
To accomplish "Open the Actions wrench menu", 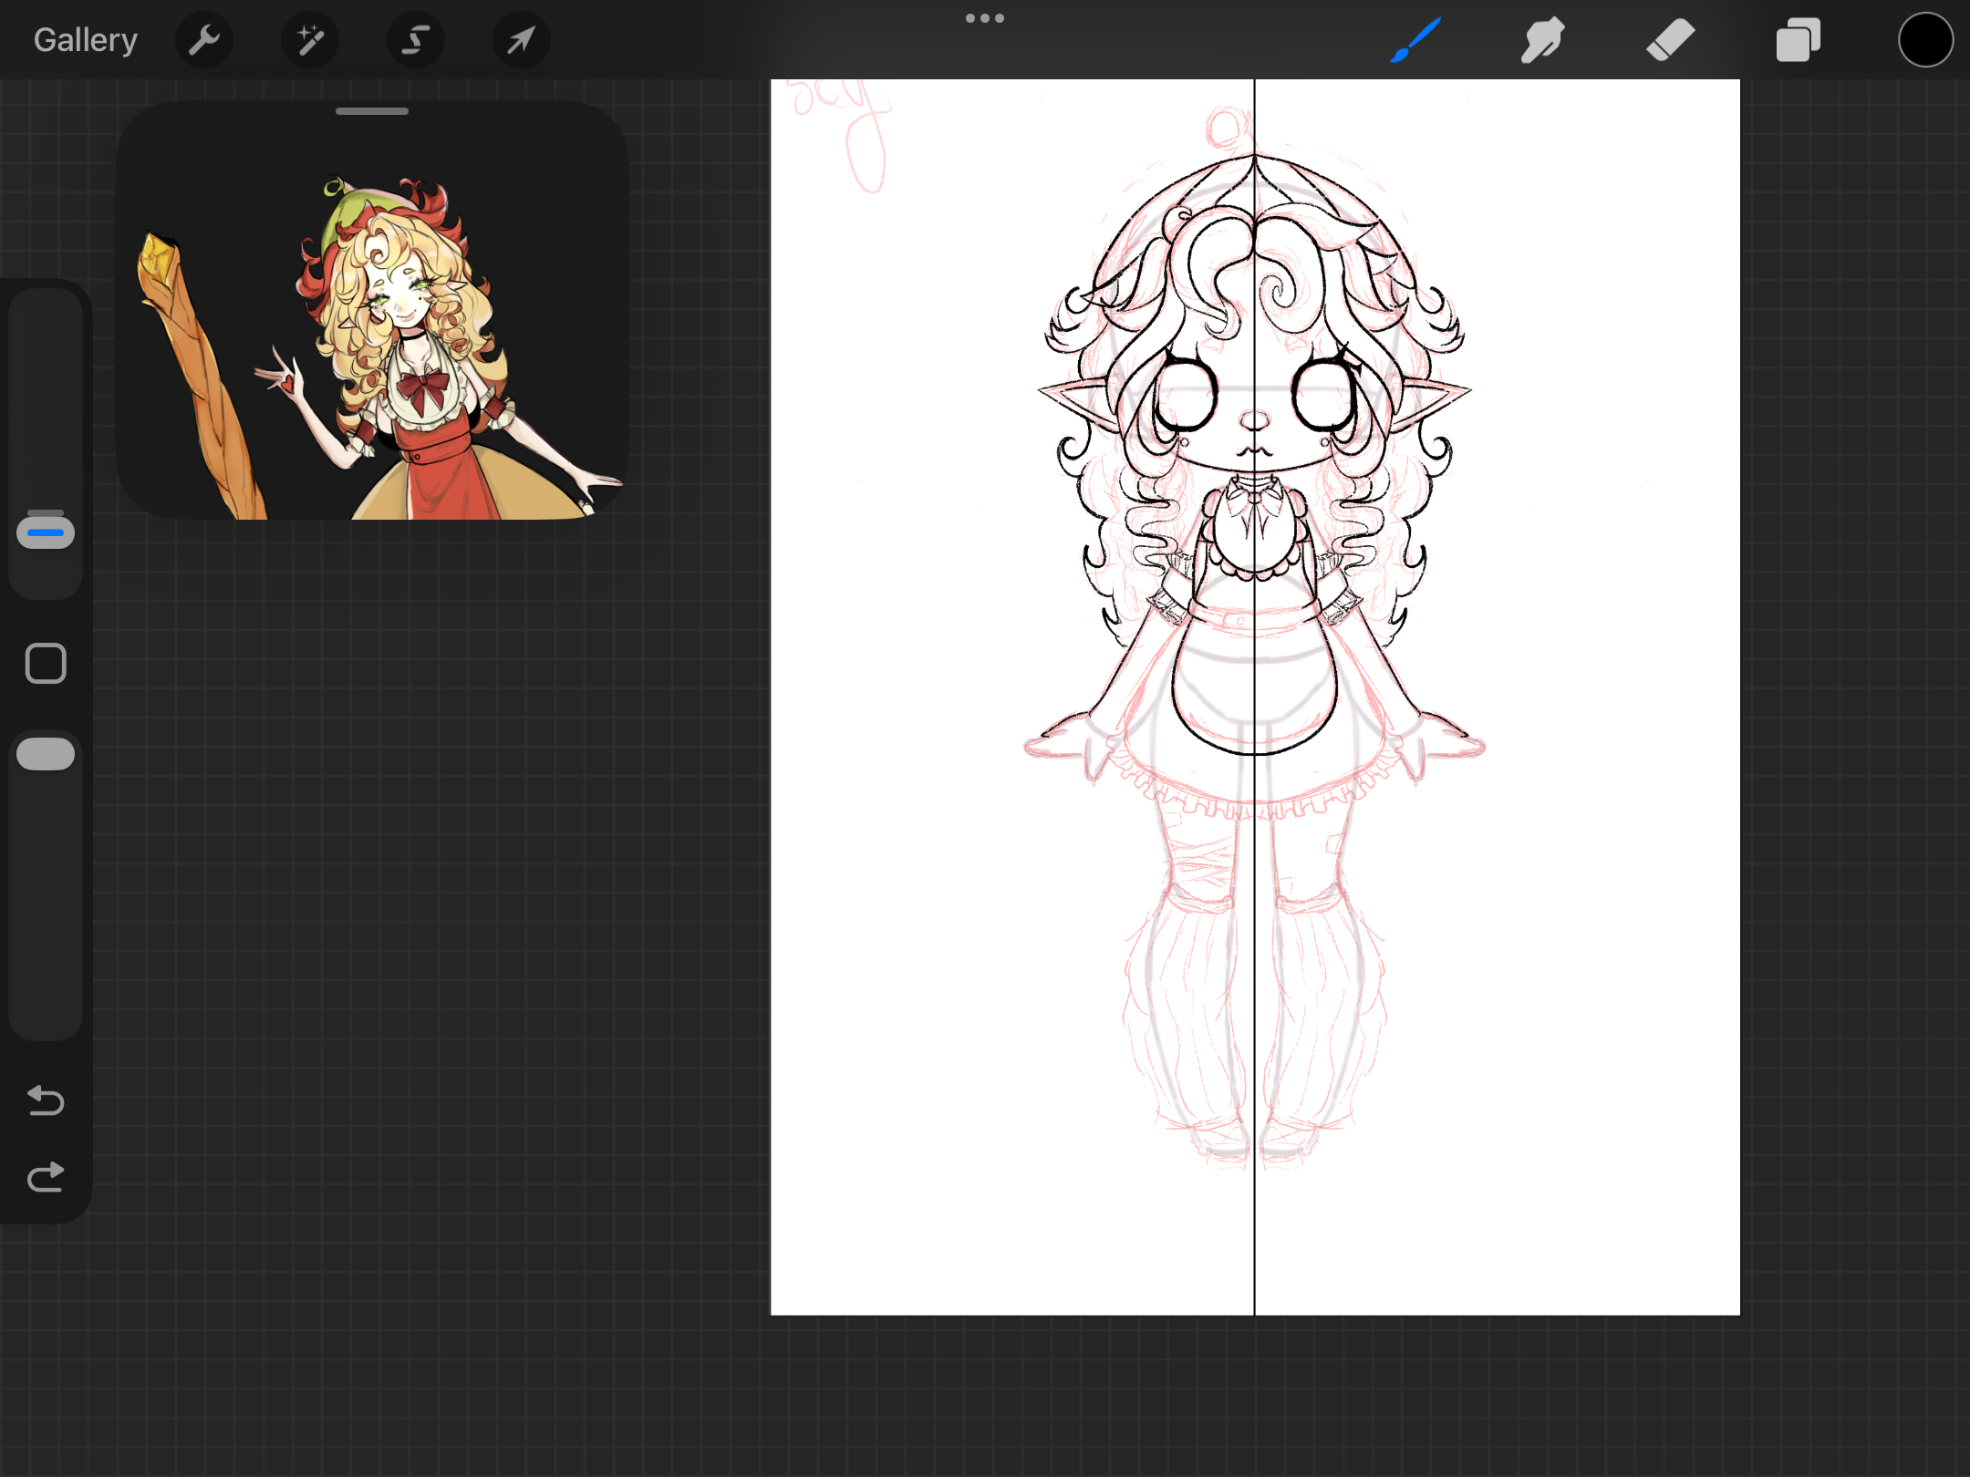I will click(x=204, y=40).
